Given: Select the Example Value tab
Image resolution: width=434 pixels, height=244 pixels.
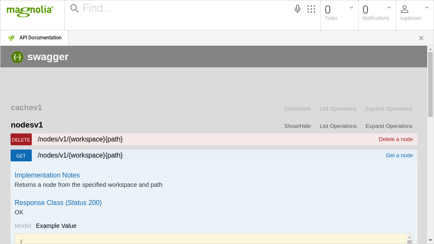Looking at the screenshot, I should 56,226.
